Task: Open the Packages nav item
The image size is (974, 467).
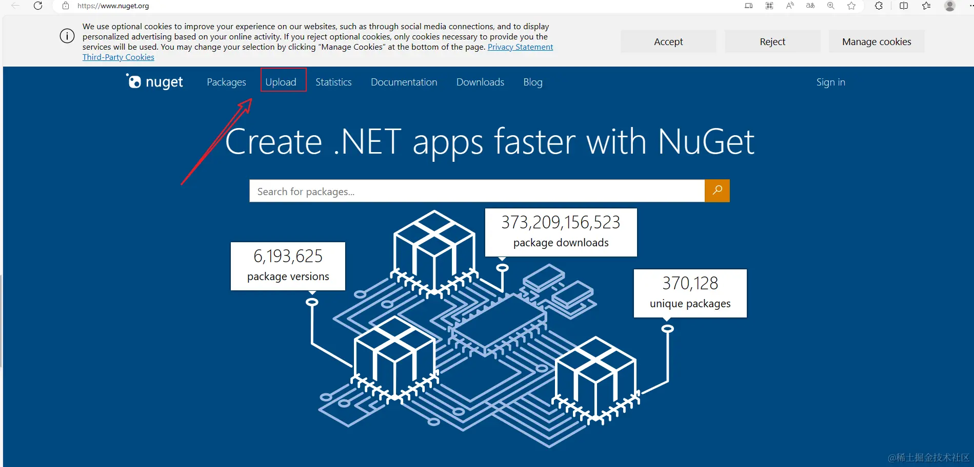Action: 226,82
